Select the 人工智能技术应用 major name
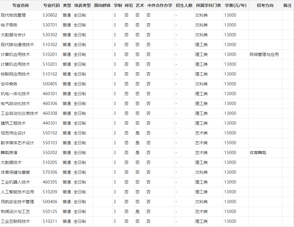 (18, 192)
